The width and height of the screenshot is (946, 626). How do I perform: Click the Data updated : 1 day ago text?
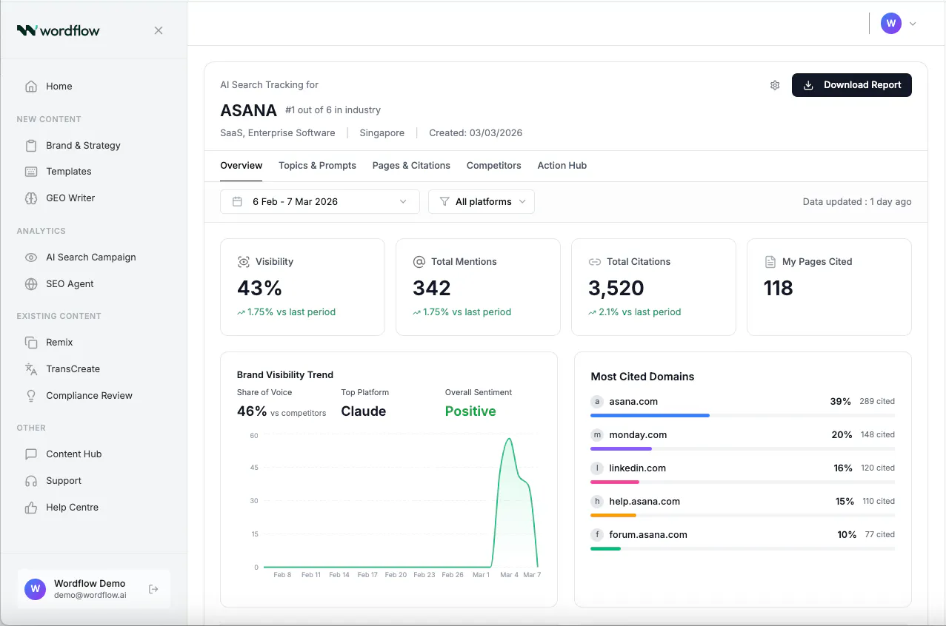click(x=857, y=201)
